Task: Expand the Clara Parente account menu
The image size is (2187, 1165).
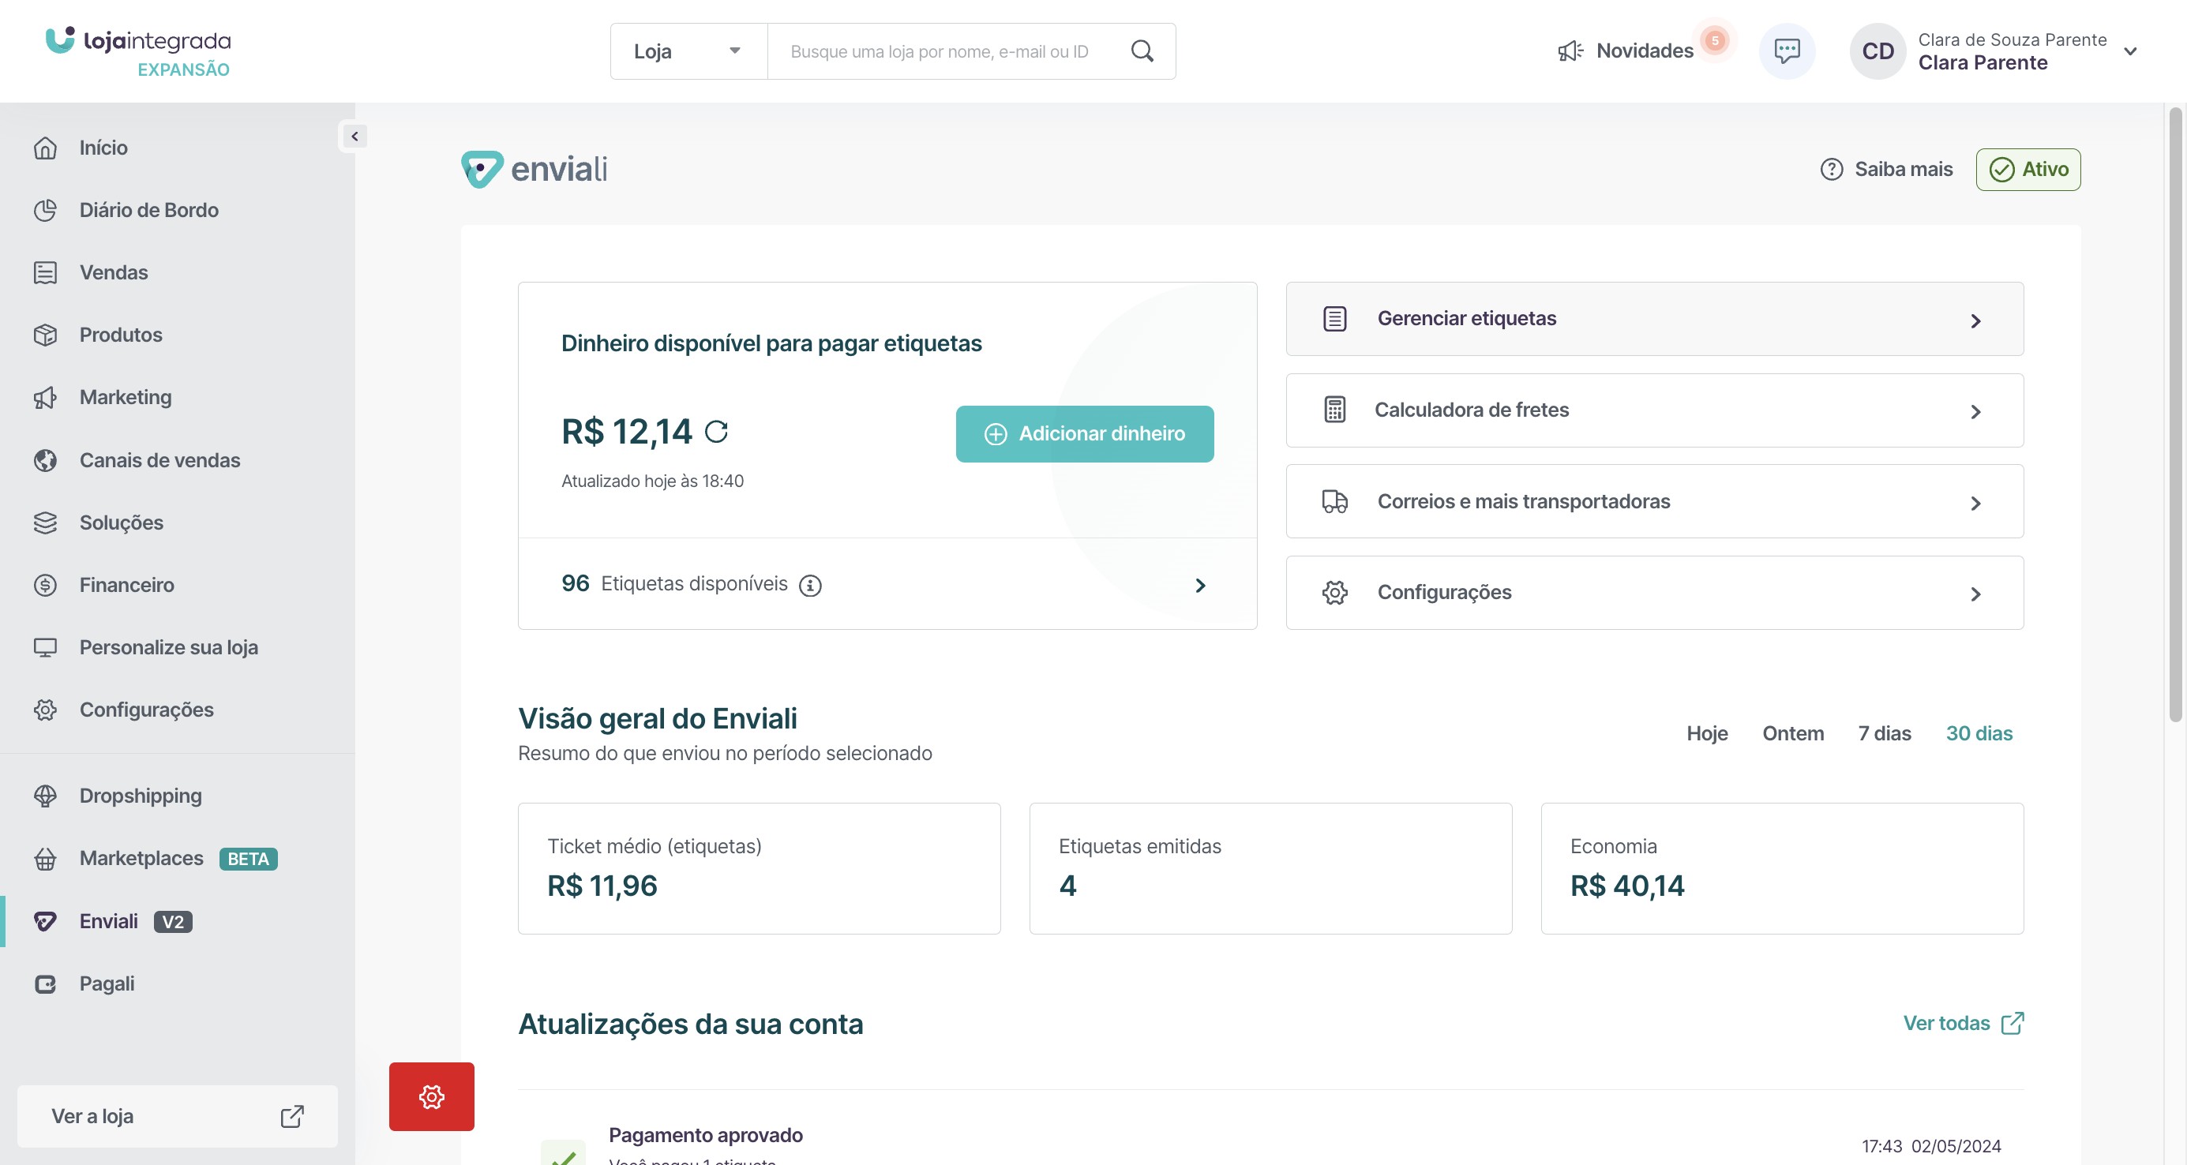Action: [x=2129, y=51]
